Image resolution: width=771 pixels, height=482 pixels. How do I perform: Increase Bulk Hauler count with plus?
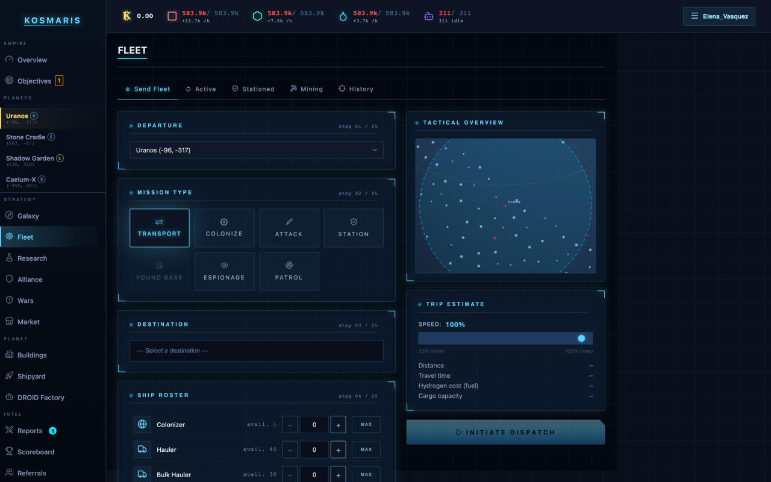[x=338, y=474]
